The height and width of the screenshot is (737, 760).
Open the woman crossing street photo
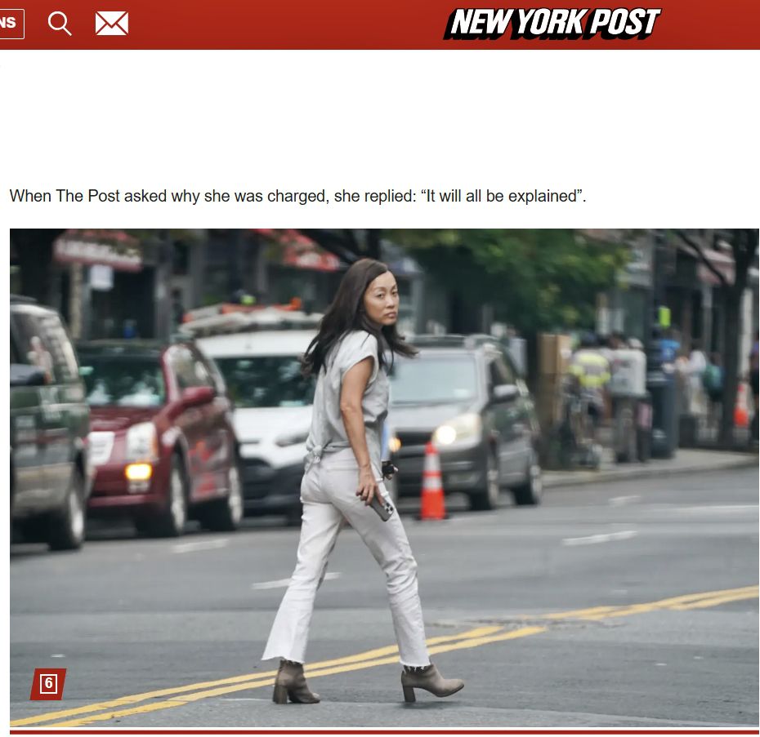[384, 478]
